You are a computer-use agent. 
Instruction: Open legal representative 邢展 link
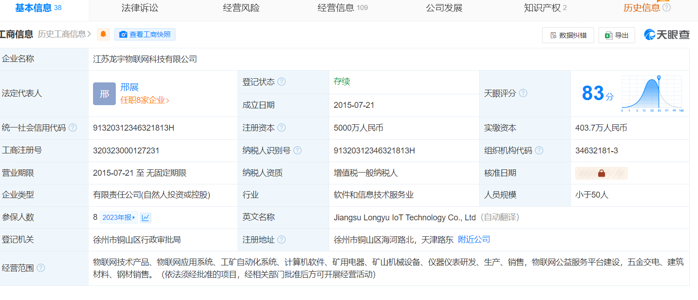(129, 87)
